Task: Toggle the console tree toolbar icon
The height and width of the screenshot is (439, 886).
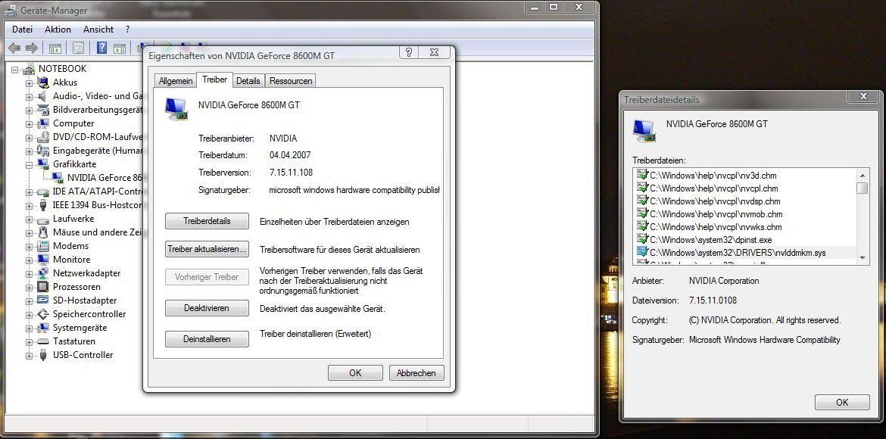Action: [55, 48]
